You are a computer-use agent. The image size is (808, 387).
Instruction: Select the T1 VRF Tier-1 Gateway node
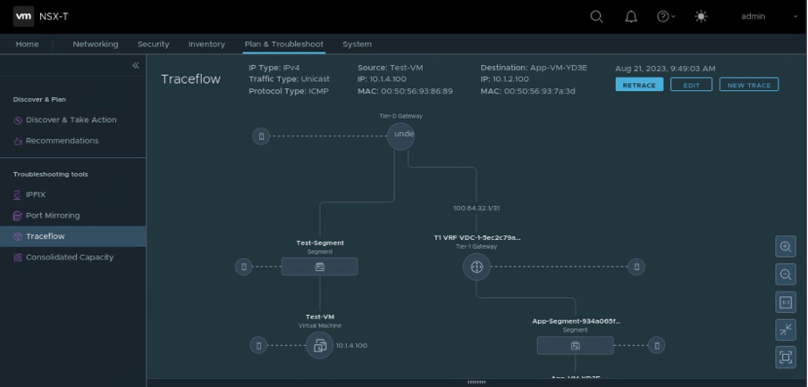pyautogui.click(x=476, y=267)
